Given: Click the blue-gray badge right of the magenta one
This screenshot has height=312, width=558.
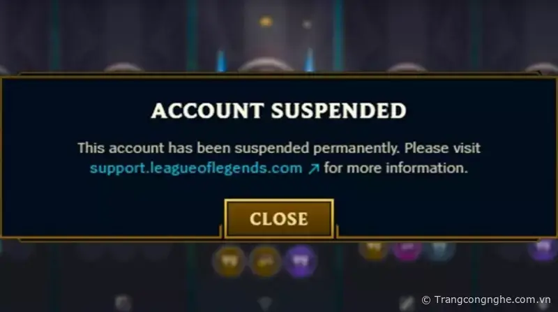Looking at the screenshot, I should [x=439, y=249].
